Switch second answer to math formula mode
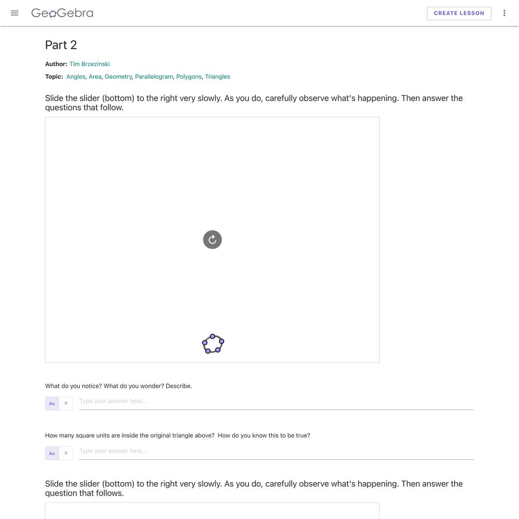 point(65,453)
